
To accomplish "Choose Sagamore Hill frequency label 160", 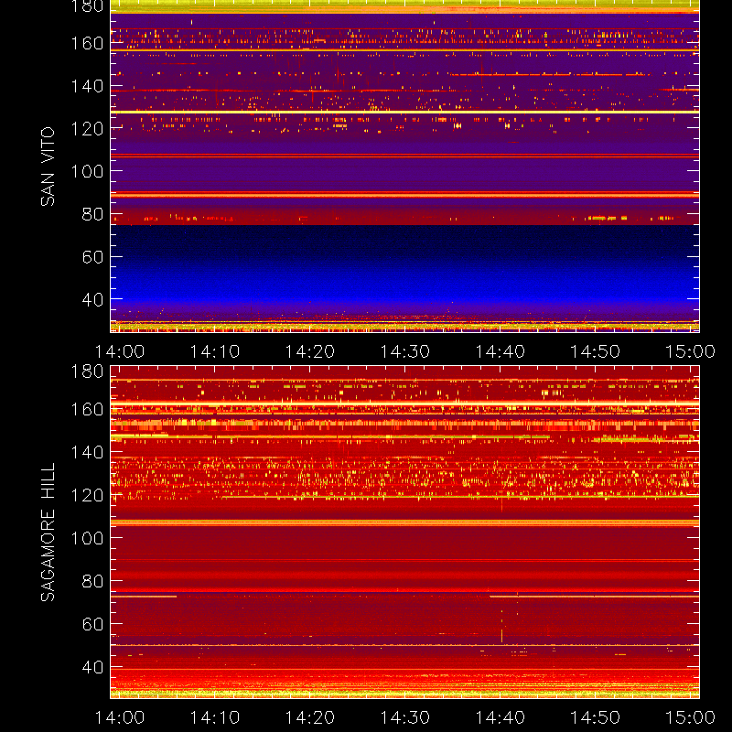I will coord(87,409).
